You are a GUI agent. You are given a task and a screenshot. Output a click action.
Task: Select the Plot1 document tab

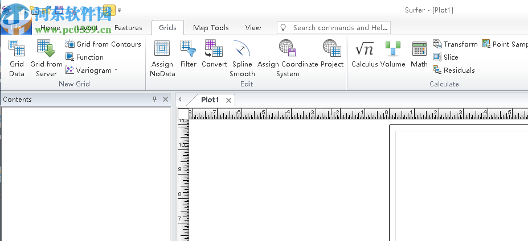click(210, 100)
